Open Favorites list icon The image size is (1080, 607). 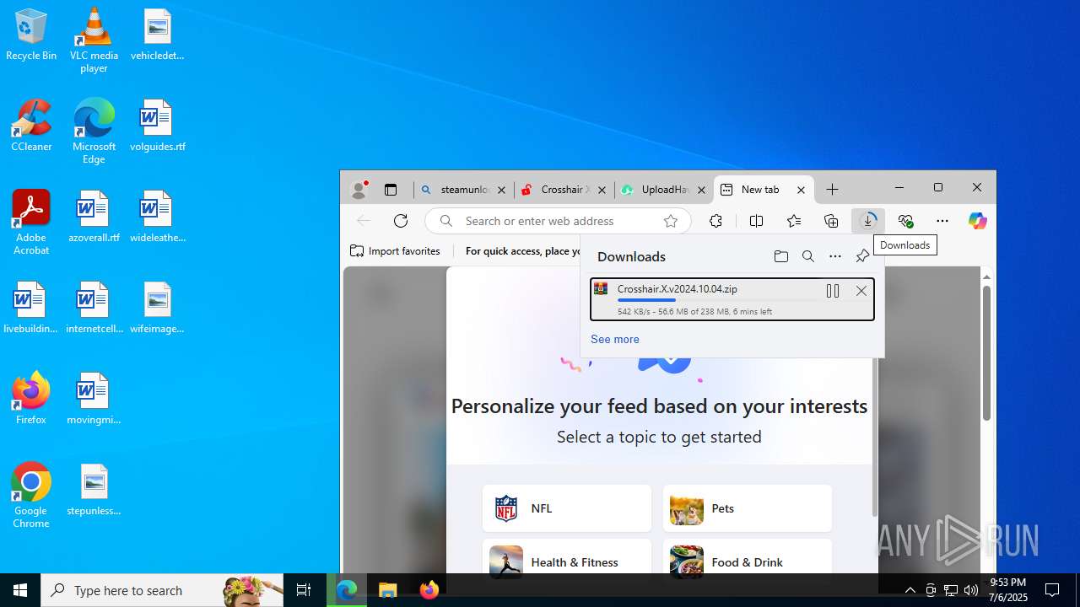(x=794, y=221)
